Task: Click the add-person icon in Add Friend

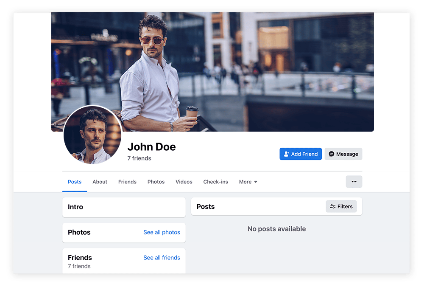Action: click(x=286, y=154)
